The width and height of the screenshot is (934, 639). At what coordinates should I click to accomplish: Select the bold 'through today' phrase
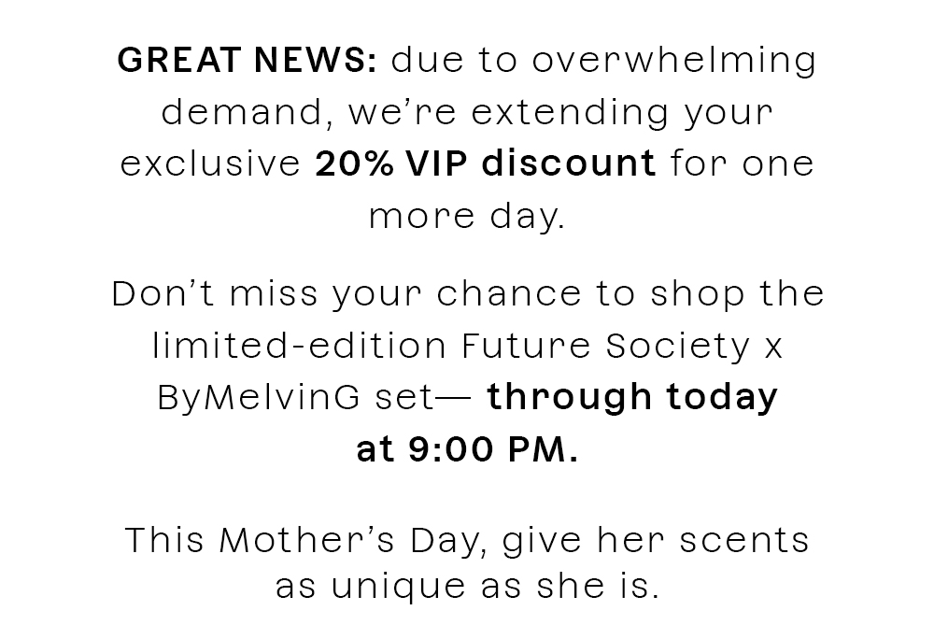tap(632, 398)
